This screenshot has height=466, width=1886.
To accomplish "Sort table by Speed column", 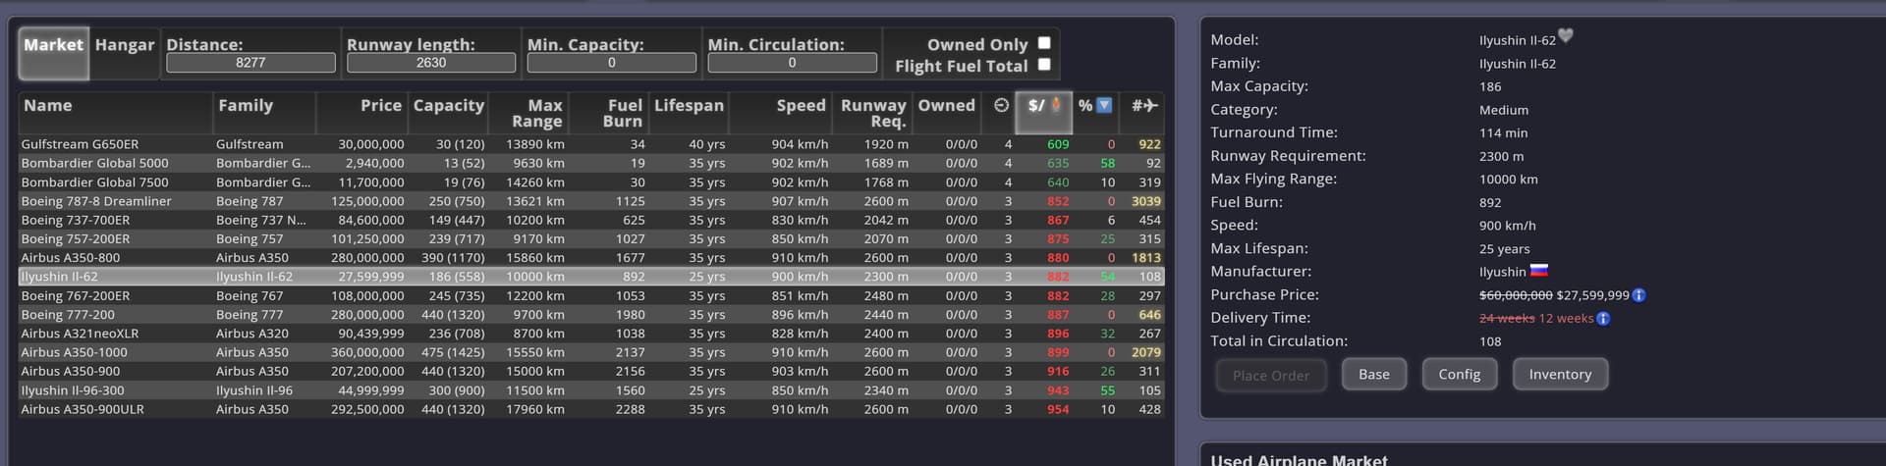I will [781, 113].
